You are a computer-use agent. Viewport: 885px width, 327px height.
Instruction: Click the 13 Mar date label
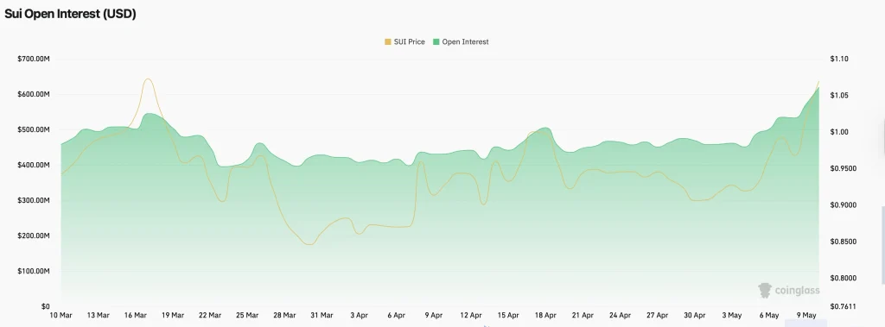pos(99,315)
